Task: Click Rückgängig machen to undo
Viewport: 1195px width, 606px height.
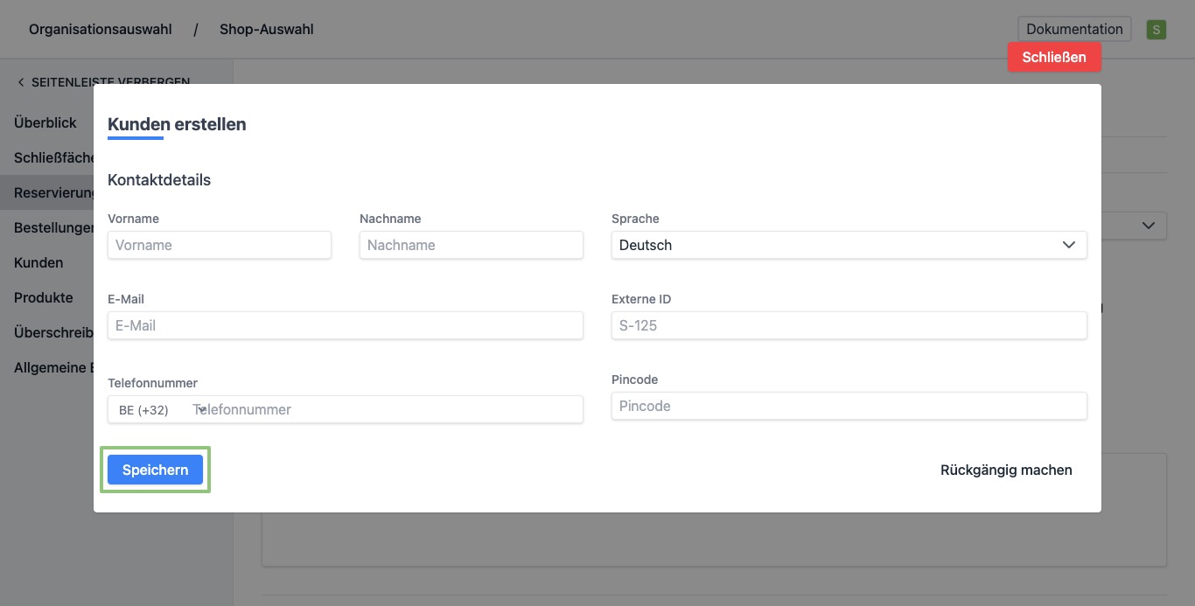Action: click(1005, 470)
